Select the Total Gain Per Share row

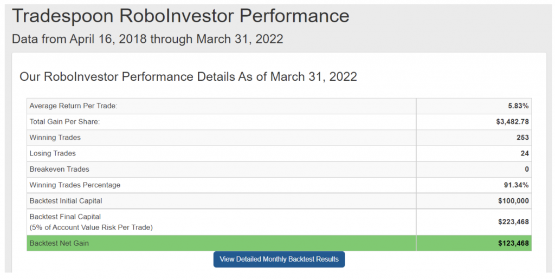click(x=279, y=122)
